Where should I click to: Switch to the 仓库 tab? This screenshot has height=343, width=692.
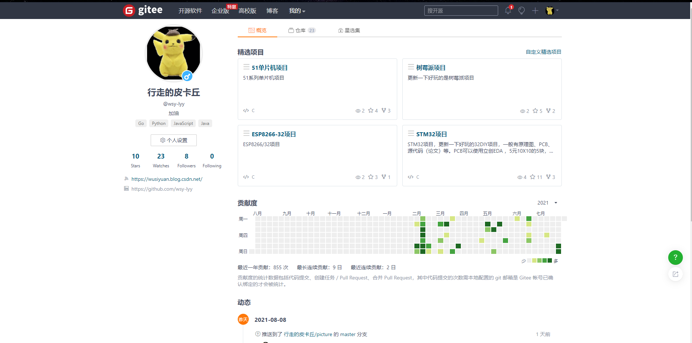[302, 30]
